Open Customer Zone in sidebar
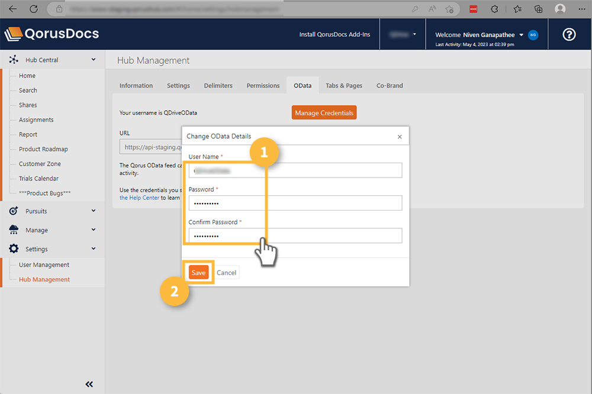The image size is (592, 394). click(40, 164)
